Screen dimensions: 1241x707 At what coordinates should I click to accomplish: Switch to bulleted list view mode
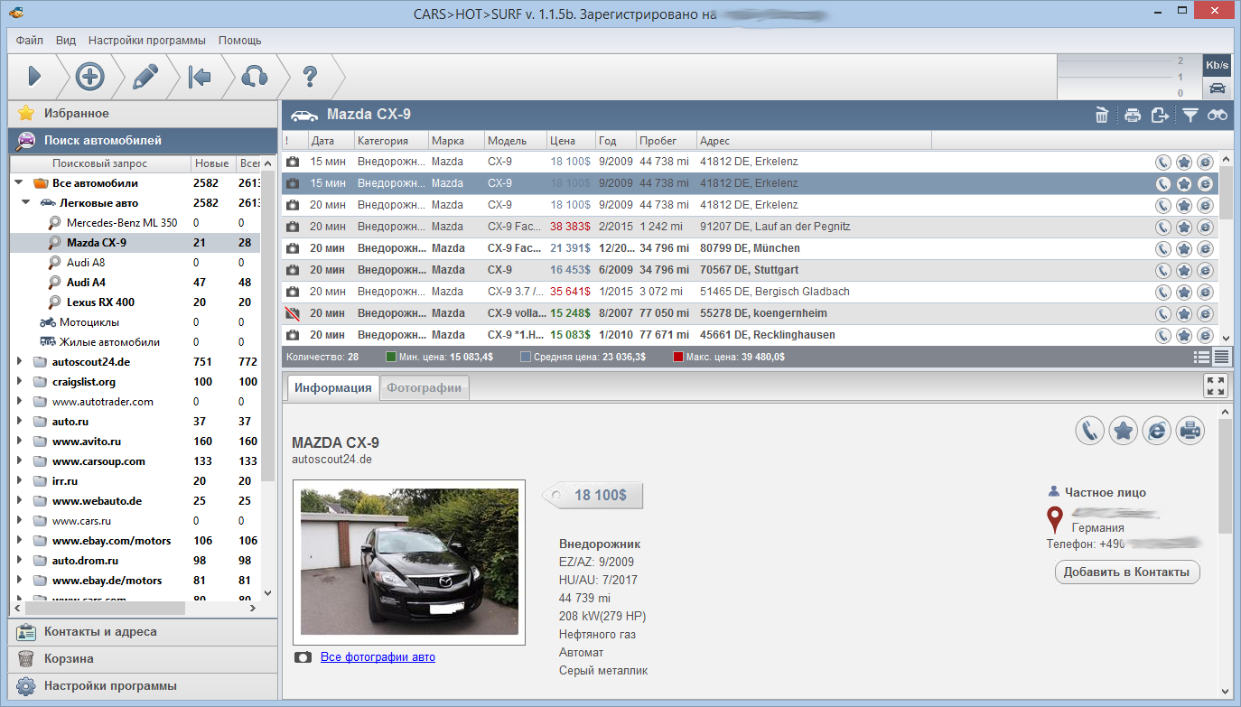(1202, 357)
